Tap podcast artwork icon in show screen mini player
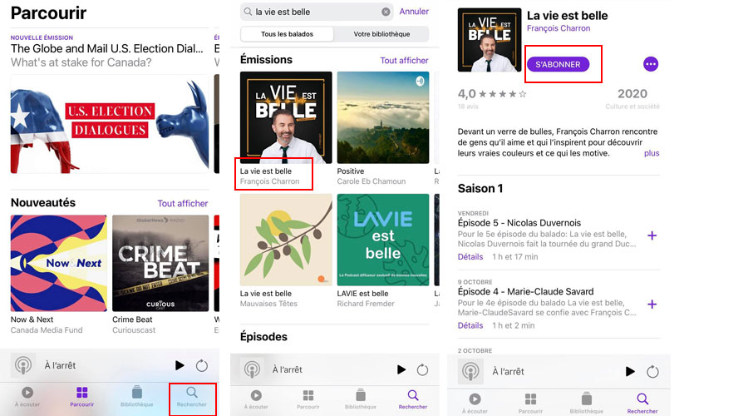 (470, 372)
